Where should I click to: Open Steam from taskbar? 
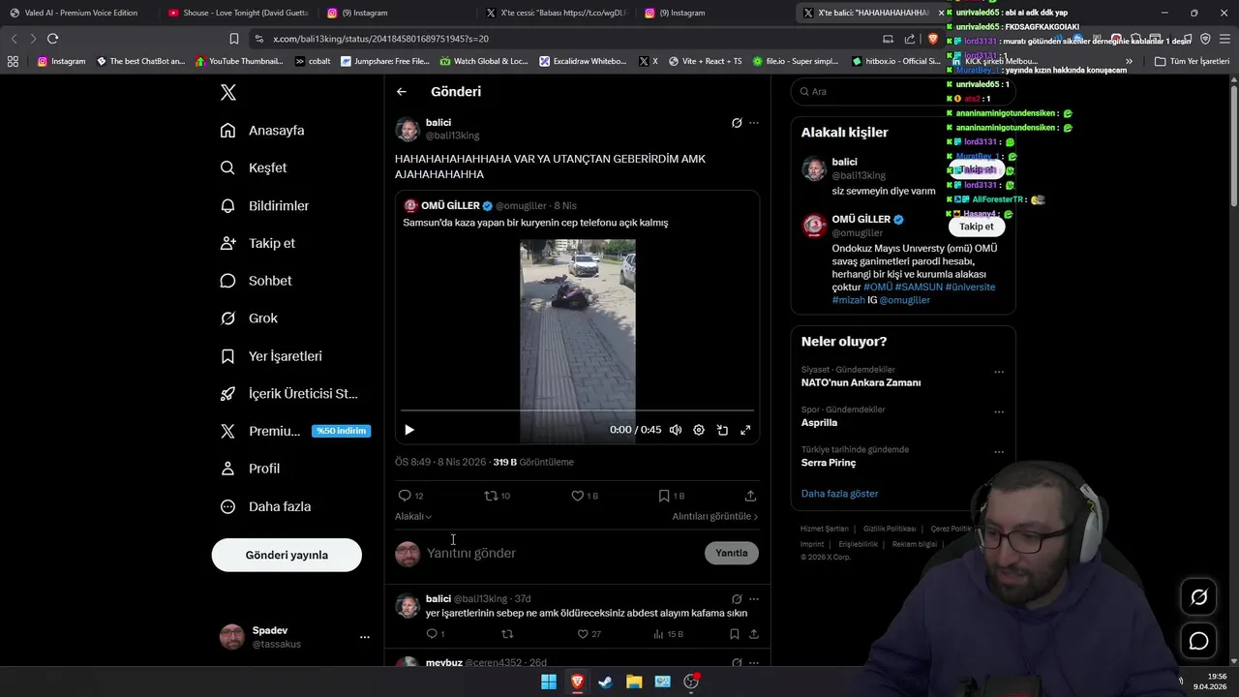pos(605,682)
